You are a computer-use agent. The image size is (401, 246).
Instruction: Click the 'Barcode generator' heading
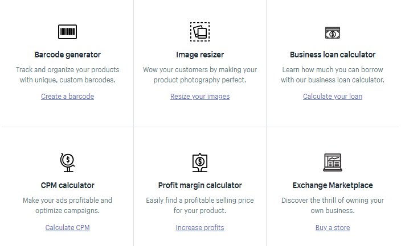pos(67,55)
